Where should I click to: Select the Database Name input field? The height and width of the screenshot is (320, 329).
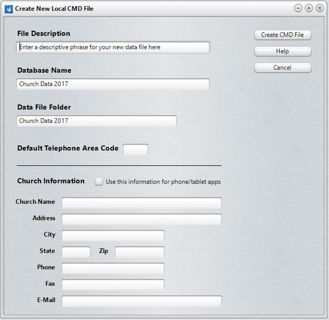[113, 84]
